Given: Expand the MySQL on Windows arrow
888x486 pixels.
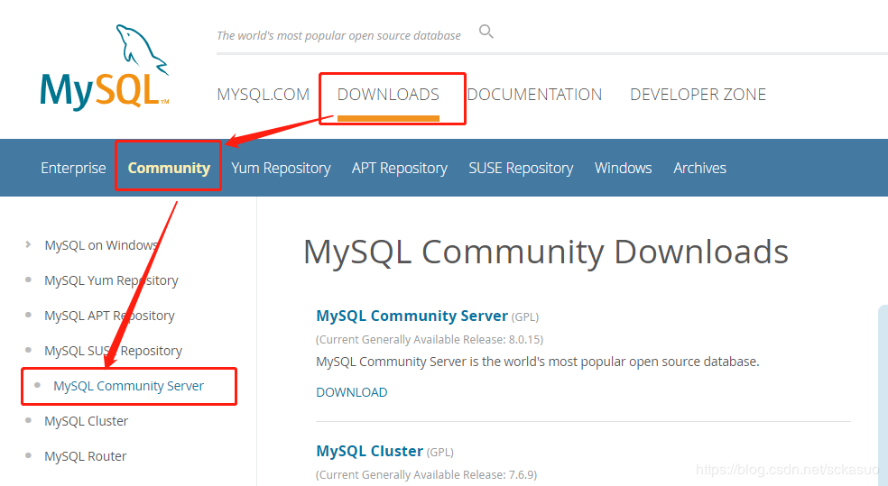Looking at the screenshot, I should (x=29, y=244).
